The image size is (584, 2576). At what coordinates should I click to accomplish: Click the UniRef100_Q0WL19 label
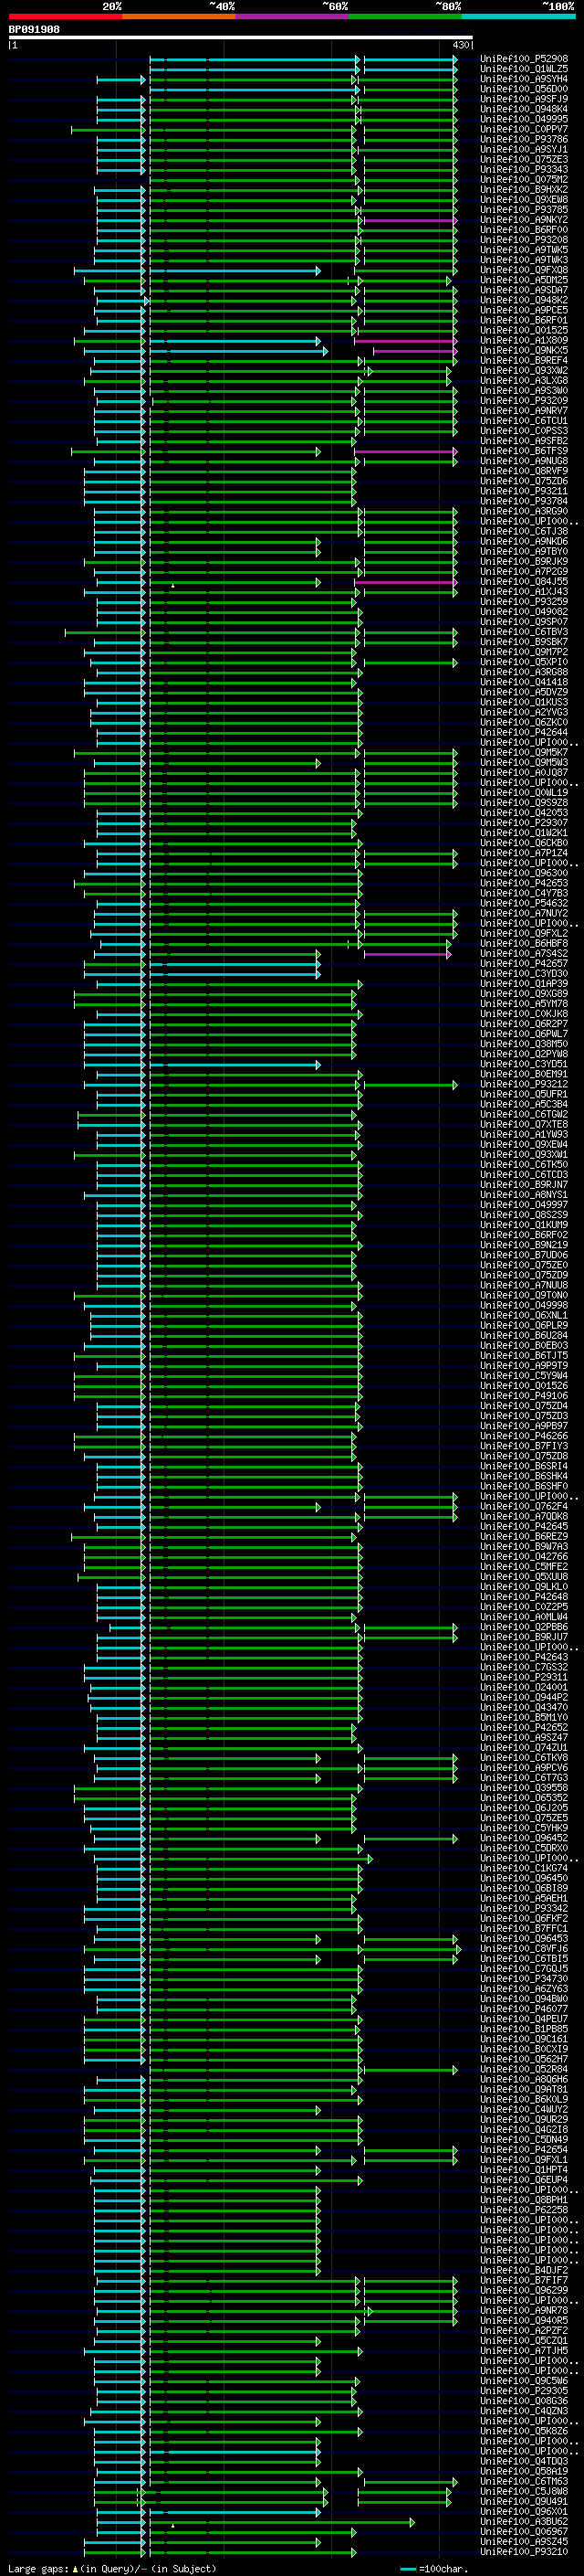(524, 792)
